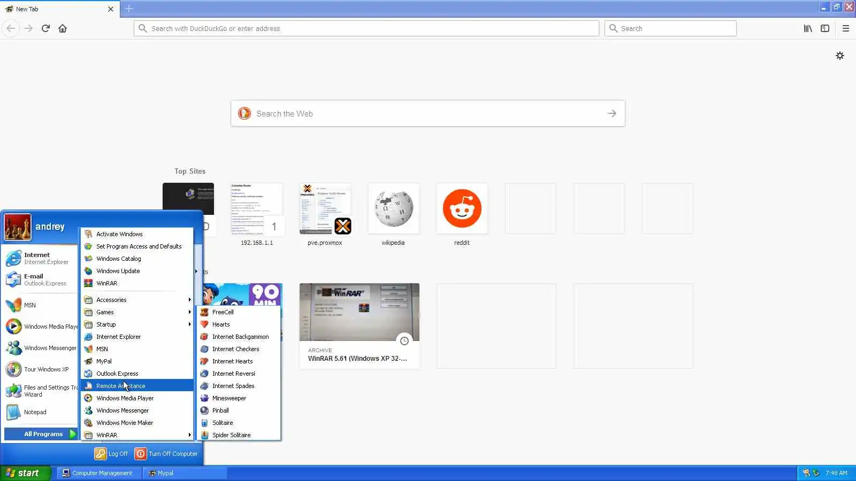Open Outlook Express from All Programs list
Image resolution: width=856 pixels, height=481 pixels.
pyautogui.click(x=137, y=374)
